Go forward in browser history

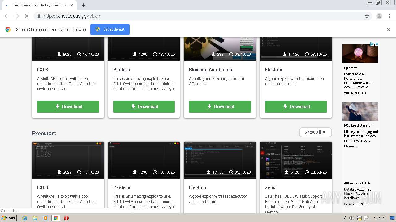pyautogui.click(x=17, y=16)
